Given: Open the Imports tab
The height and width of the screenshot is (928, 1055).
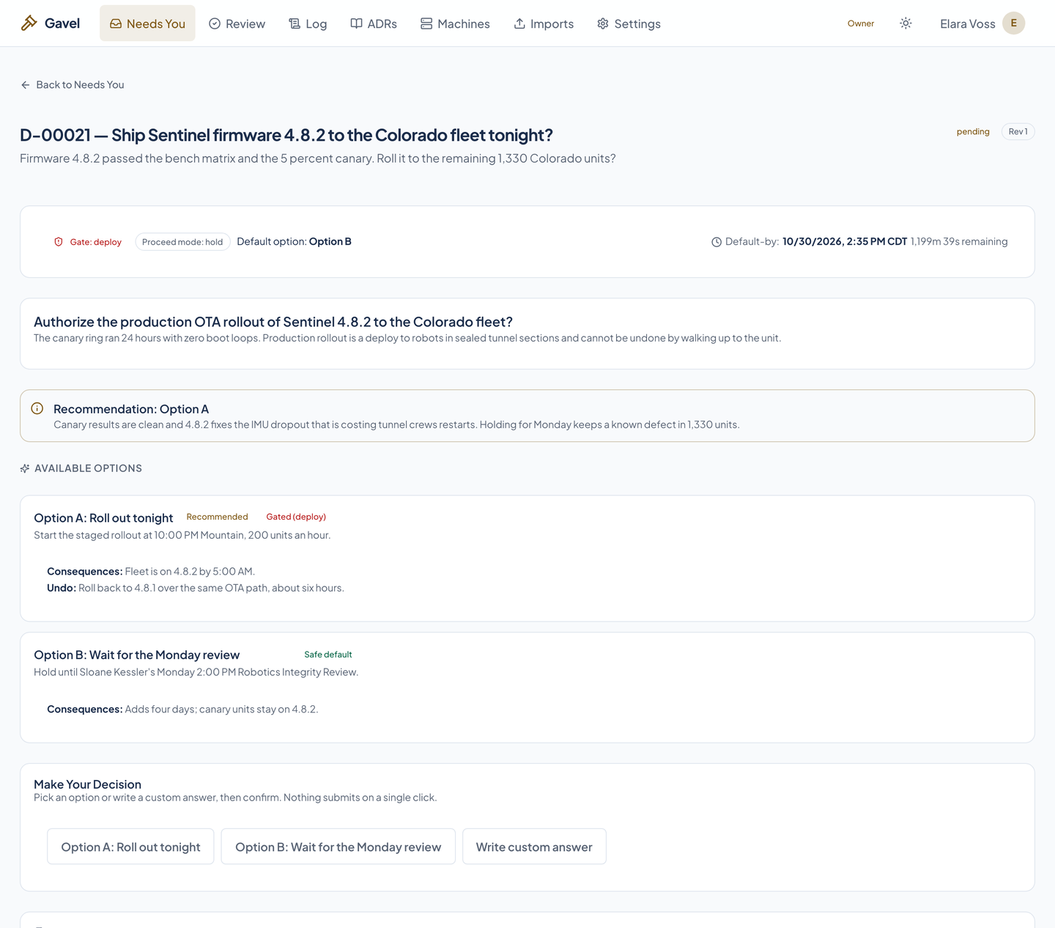Looking at the screenshot, I should 544,23.
